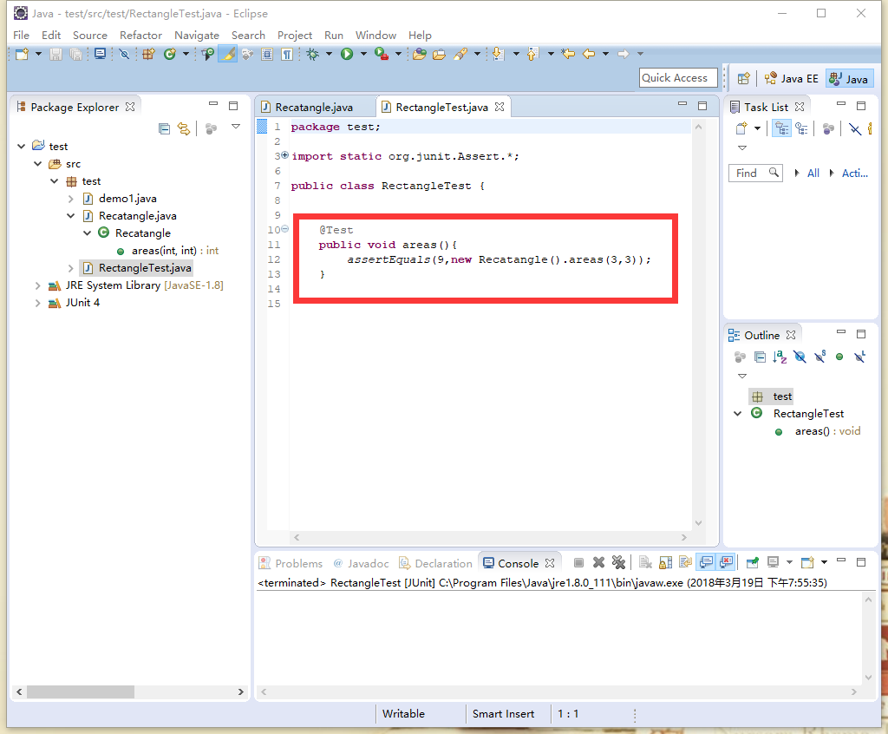The height and width of the screenshot is (734, 888).
Task: Expand folded import block on line 3
Action: [x=284, y=154]
